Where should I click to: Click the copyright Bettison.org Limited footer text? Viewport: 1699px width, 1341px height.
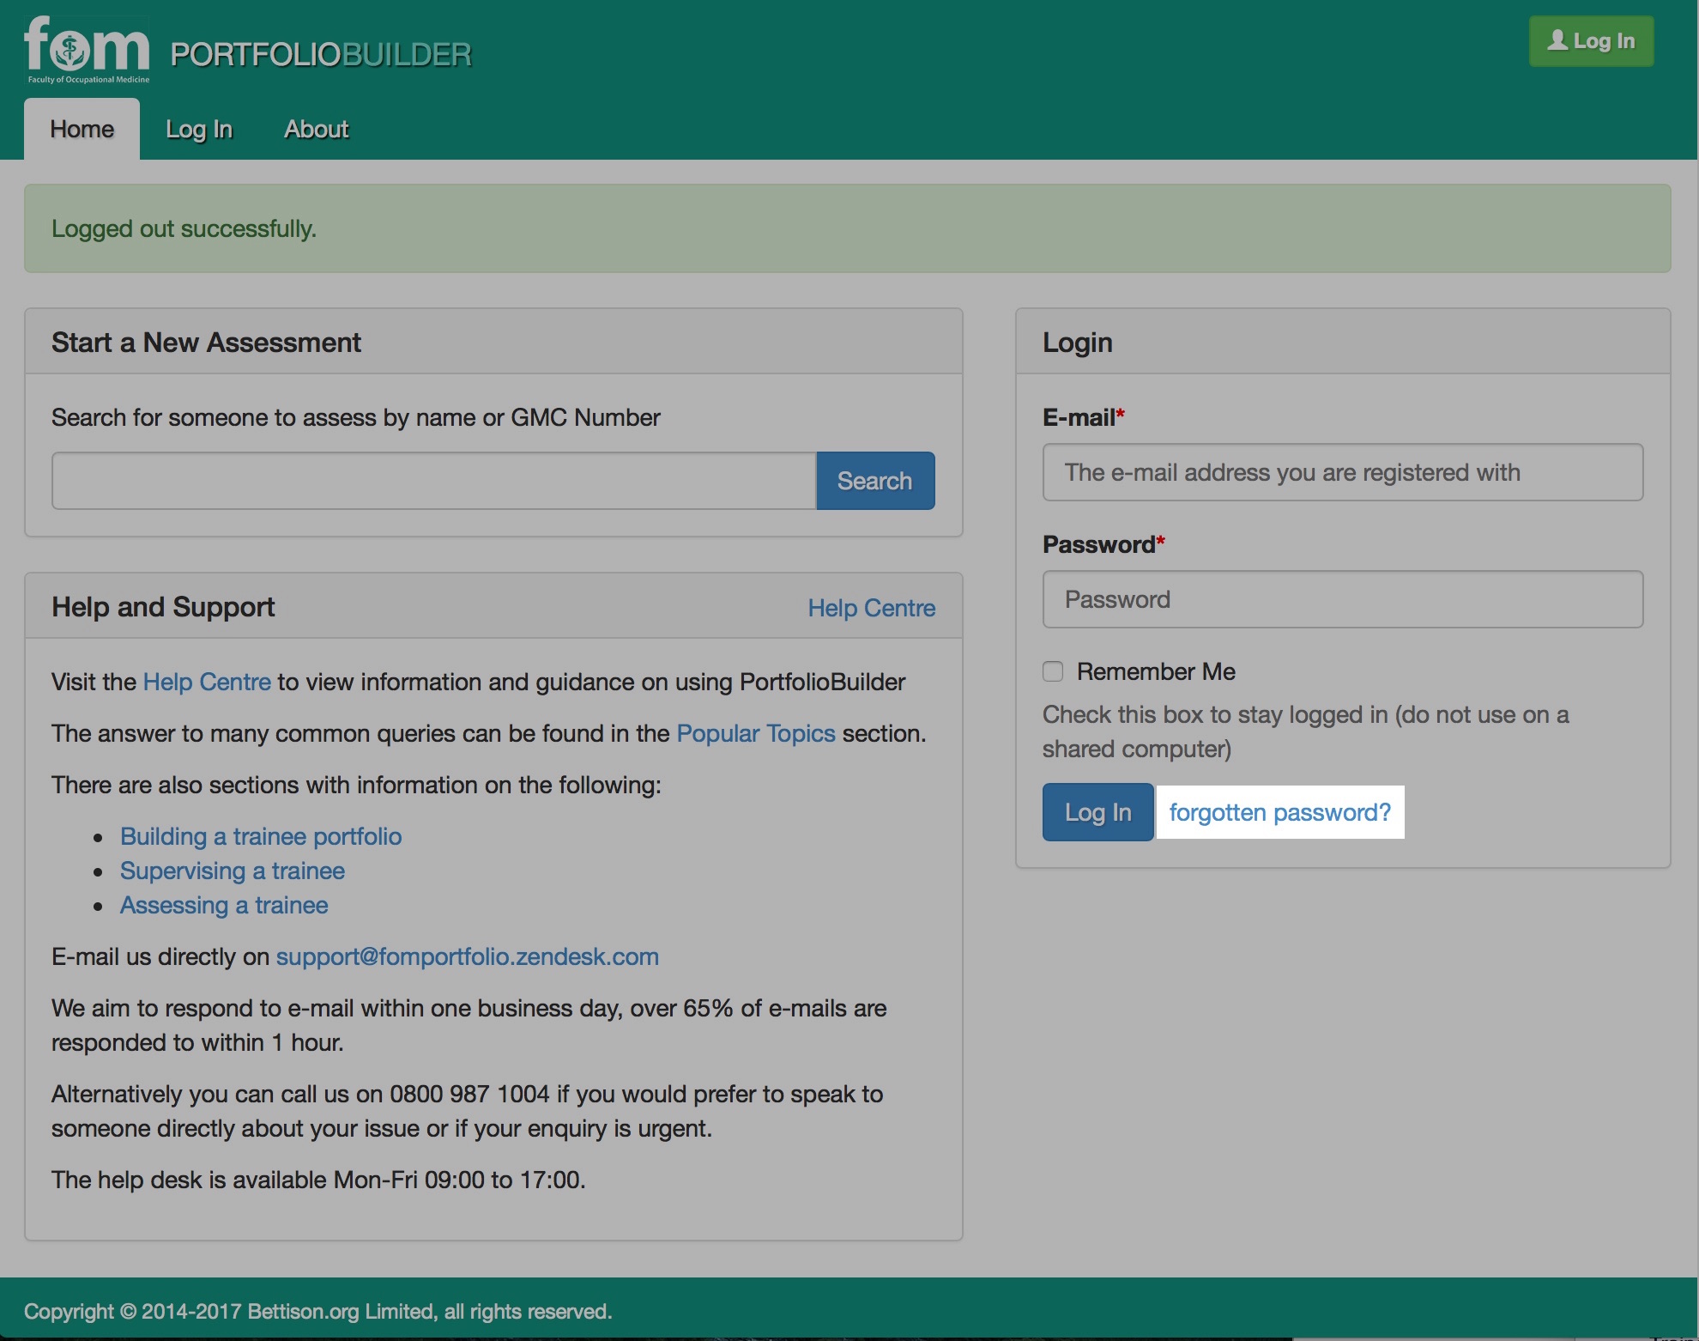click(x=318, y=1311)
